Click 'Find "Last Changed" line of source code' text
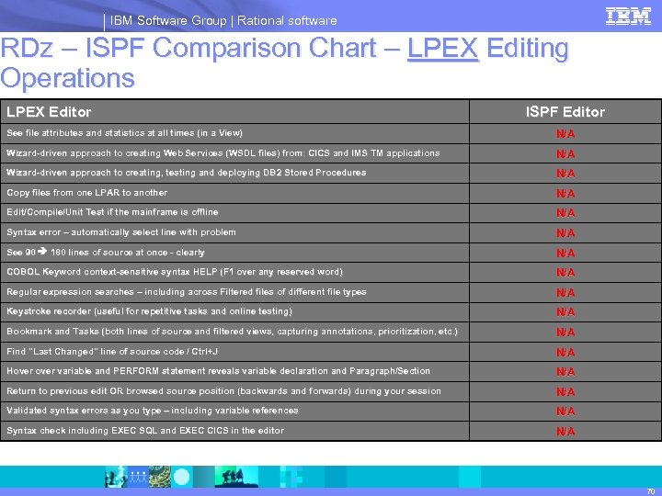Viewport: 662px width, 496px height. coord(112,351)
